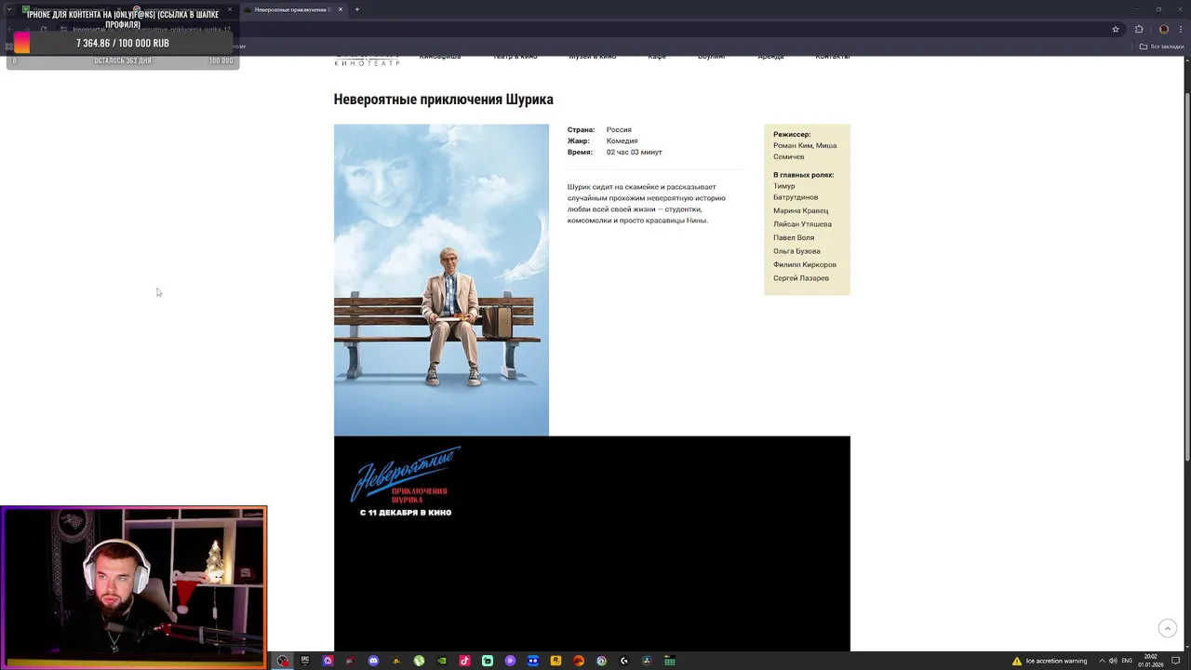The width and height of the screenshot is (1191, 670).
Task: Click the В главных ролях: label
Action: click(x=803, y=174)
